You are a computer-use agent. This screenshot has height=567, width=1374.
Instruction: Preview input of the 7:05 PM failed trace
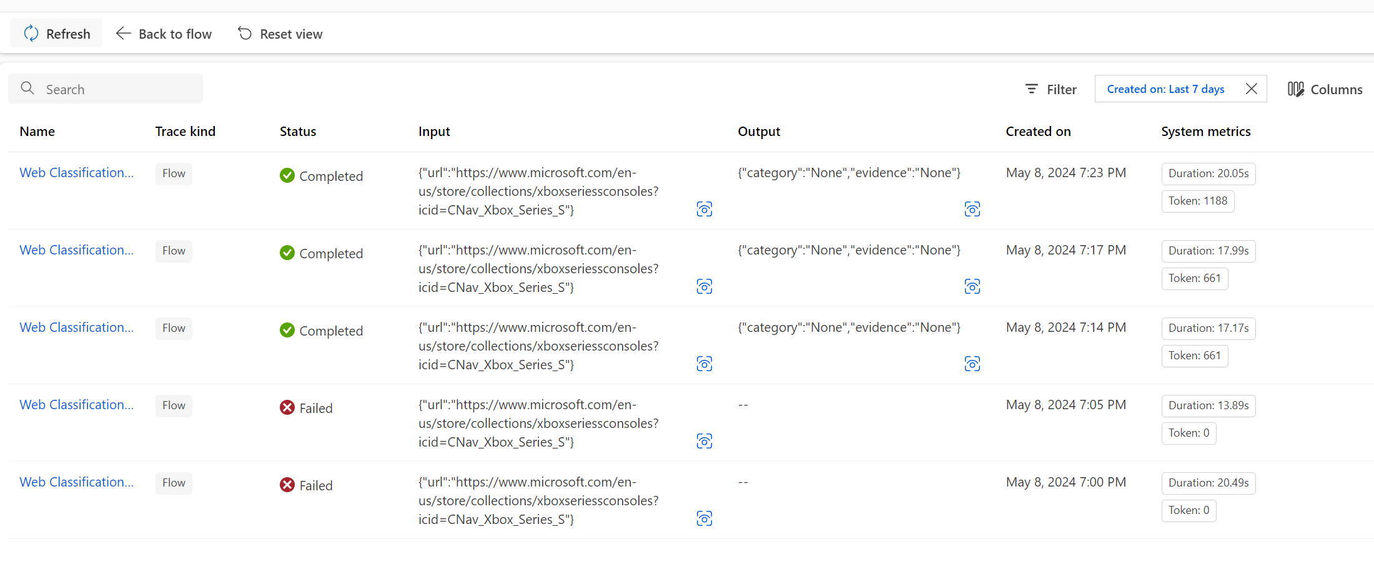click(x=704, y=441)
